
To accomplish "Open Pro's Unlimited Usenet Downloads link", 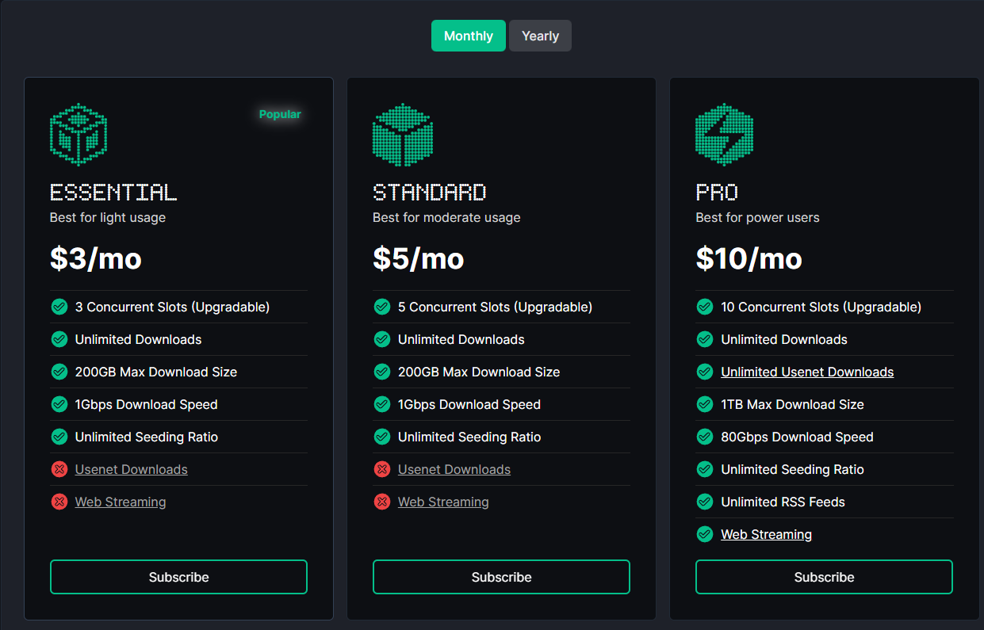I will [807, 372].
